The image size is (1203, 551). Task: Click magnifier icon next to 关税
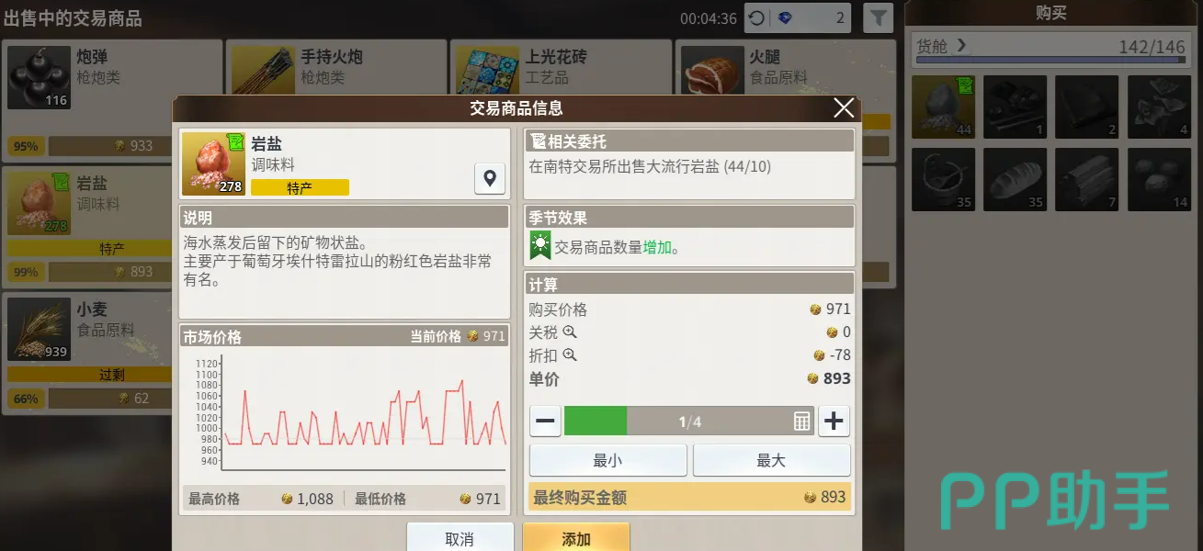click(570, 332)
